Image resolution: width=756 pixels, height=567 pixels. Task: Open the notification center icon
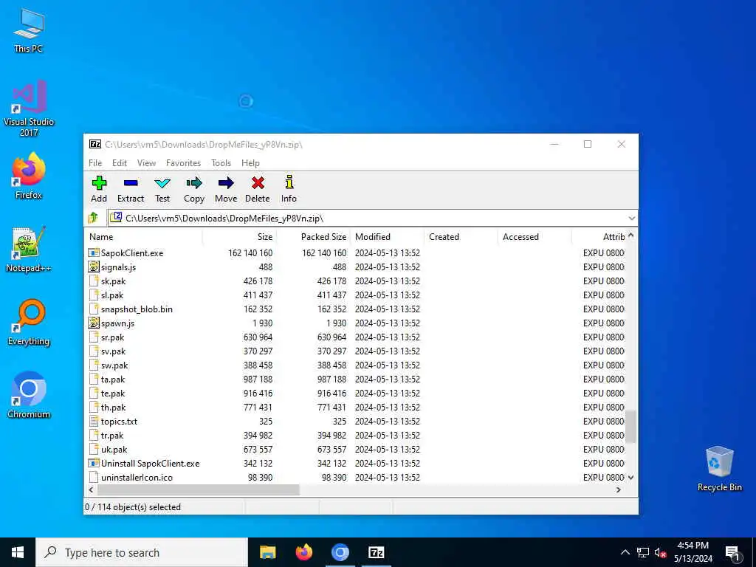[x=732, y=552]
